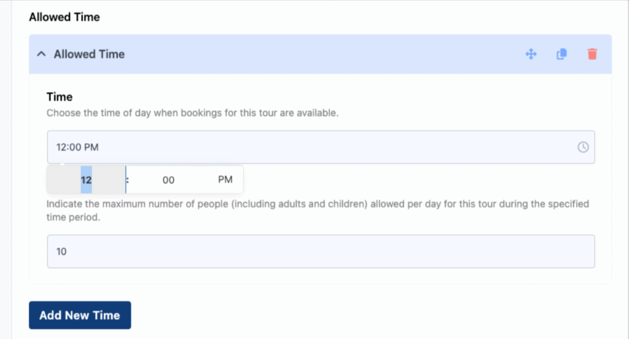Toggle the PM period selector
Image resolution: width=629 pixels, height=339 pixels.
225,179
